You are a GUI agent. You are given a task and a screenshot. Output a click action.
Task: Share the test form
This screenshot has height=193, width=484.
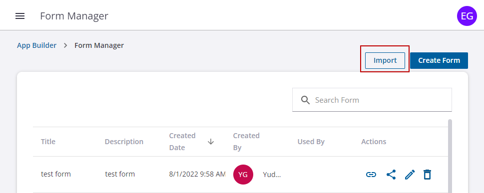click(391, 175)
